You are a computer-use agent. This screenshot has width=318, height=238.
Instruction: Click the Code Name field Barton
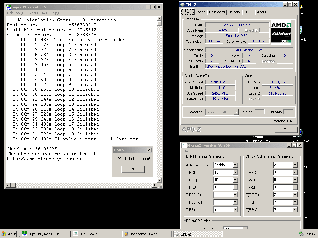tap(222, 30)
